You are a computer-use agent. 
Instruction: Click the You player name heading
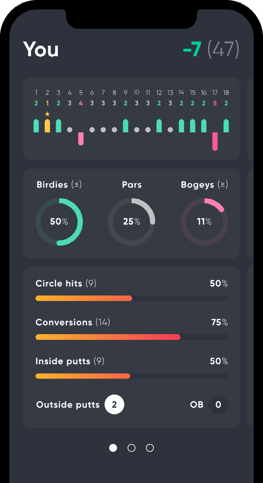(41, 50)
